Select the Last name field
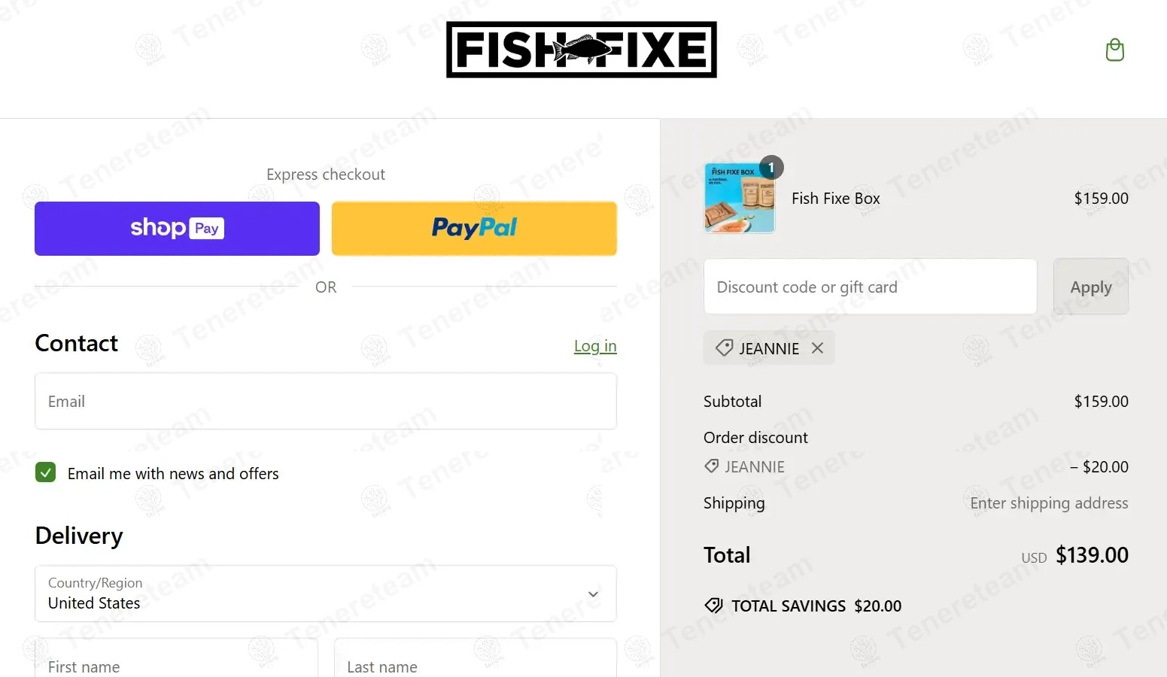The image size is (1167, 677). point(475,662)
